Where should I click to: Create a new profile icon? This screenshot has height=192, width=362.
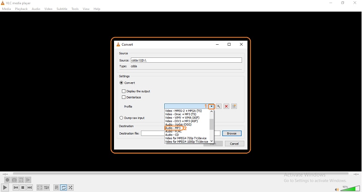point(234,106)
